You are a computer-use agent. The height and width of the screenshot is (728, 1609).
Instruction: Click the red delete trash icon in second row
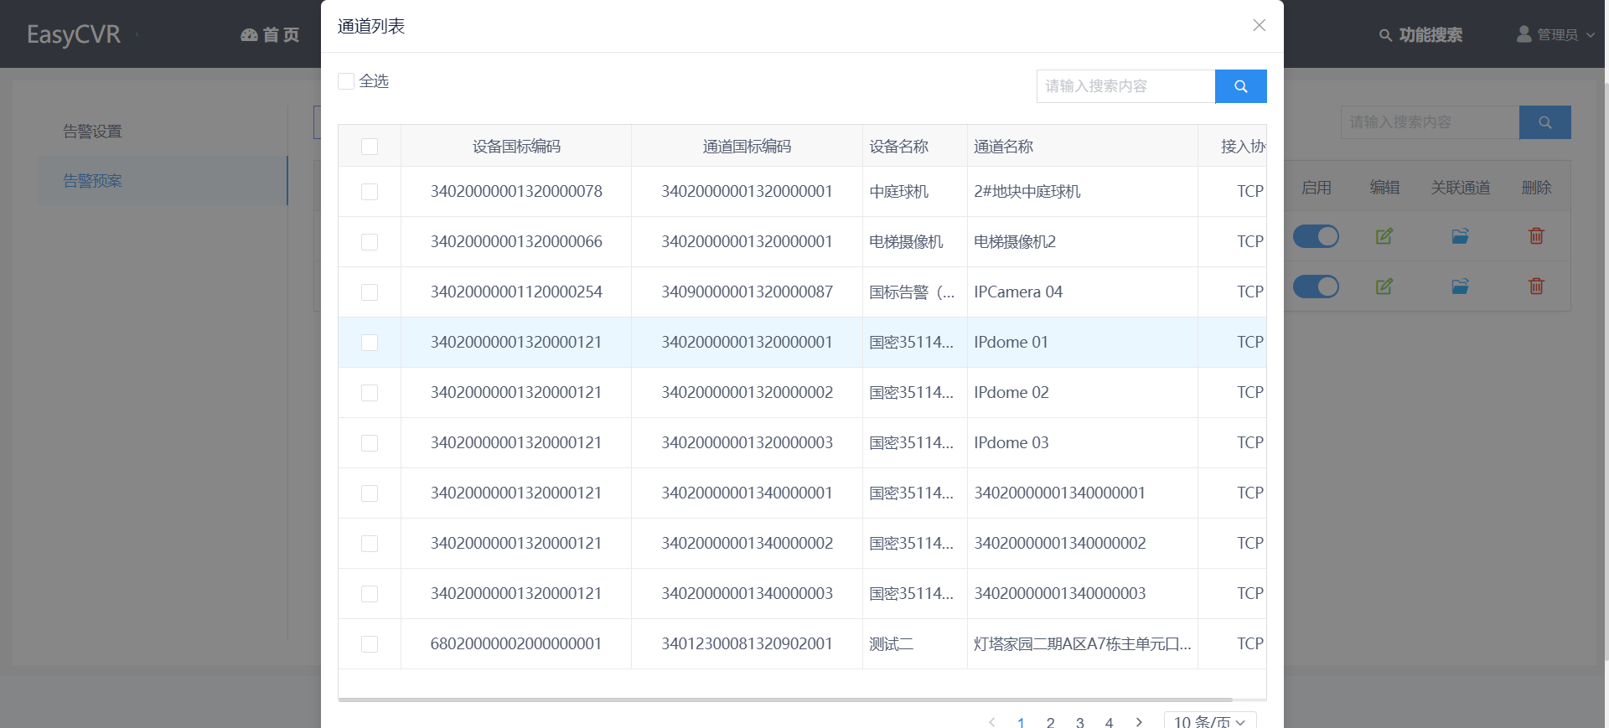point(1536,287)
